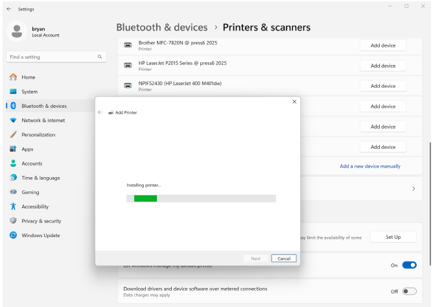Click the 'Installing printer...' text

(x=144, y=186)
